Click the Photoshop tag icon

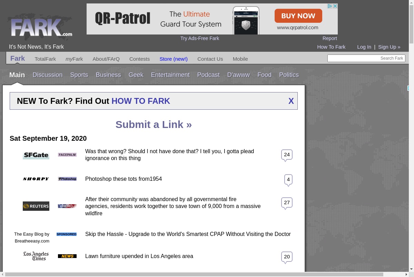[67, 179]
